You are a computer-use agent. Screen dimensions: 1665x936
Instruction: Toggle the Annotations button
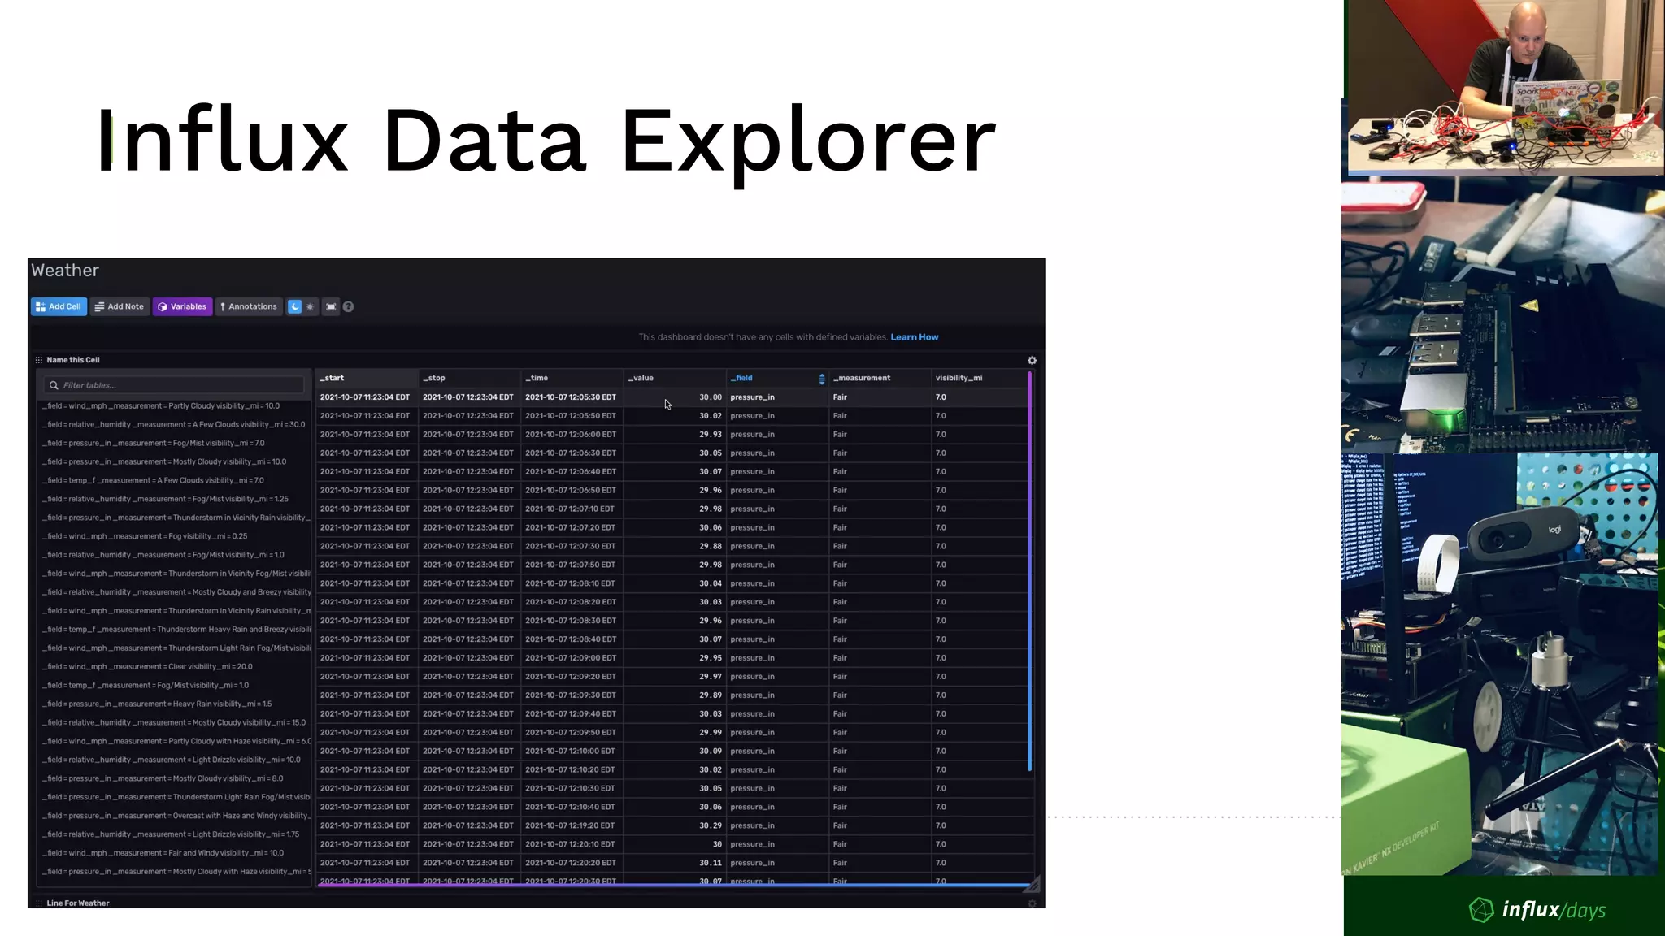tap(249, 306)
